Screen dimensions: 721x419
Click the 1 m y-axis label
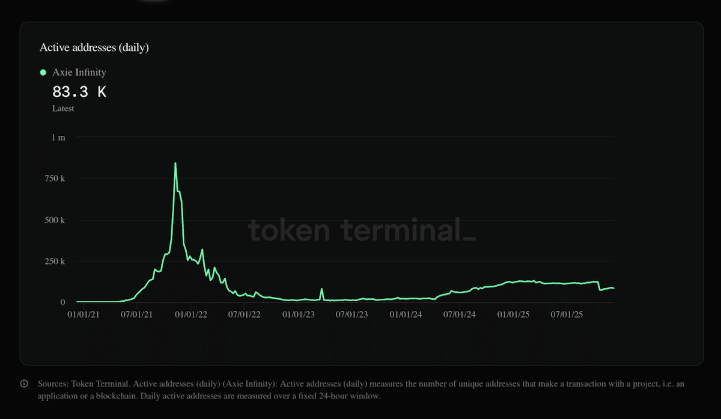pos(58,138)
